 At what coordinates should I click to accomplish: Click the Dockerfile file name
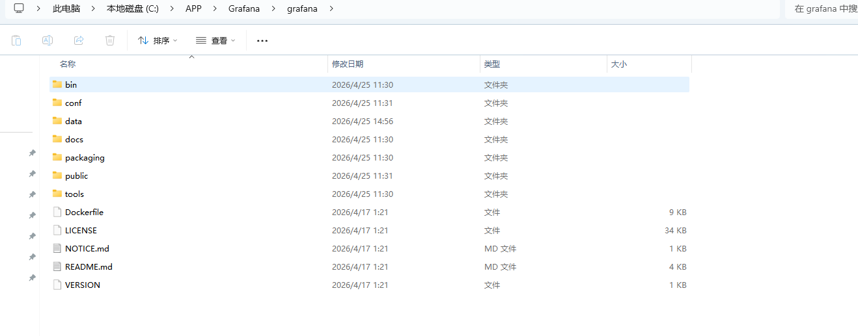[x=85, y=212]
